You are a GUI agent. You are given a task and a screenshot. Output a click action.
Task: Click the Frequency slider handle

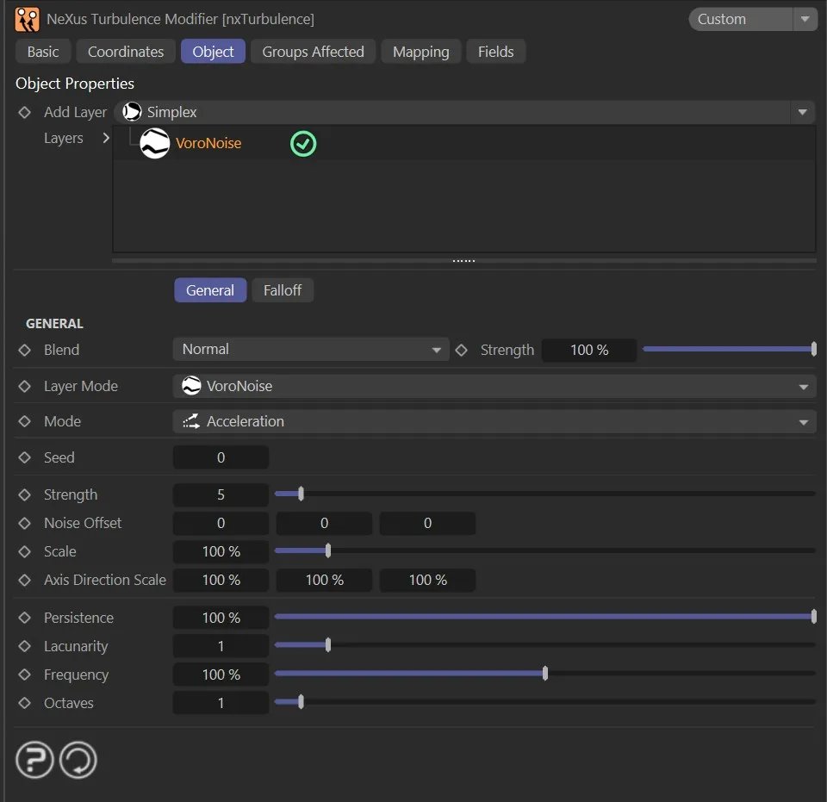coord(545,675)
